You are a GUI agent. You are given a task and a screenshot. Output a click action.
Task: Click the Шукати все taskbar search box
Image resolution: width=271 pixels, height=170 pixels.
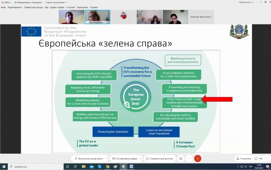pyautogui.click(x=36, y=167)
